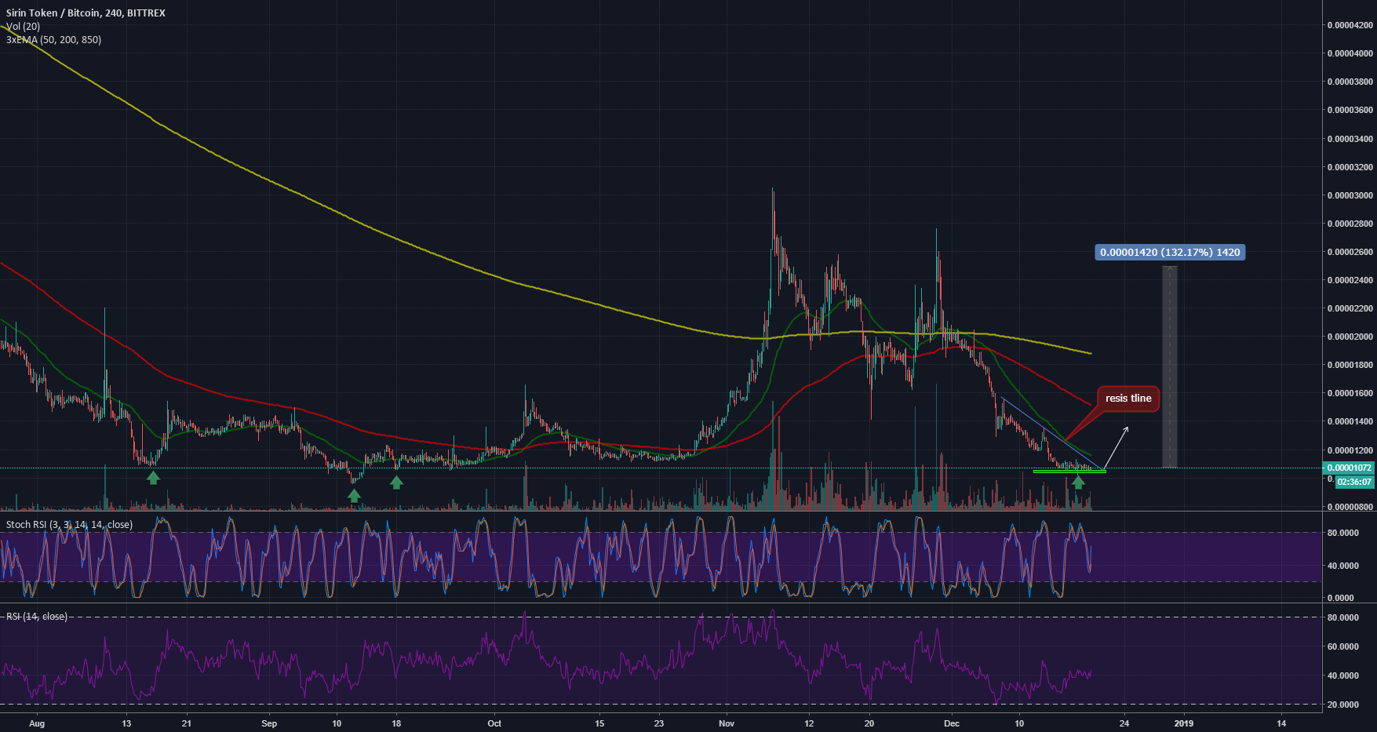Click the 20.0000 level in the RSI pane
The image size is (1377, 732).
tap(1342, 705)
